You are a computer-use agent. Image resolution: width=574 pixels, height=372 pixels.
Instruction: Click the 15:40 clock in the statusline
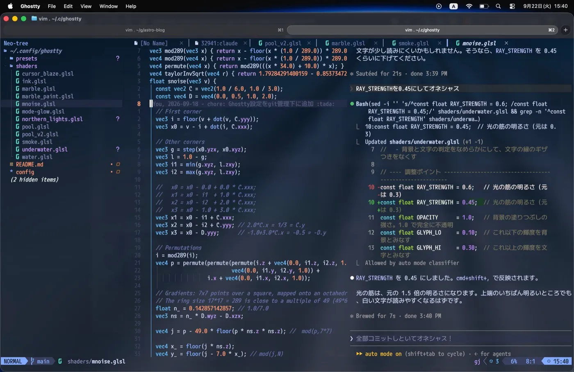pos(558,361)
